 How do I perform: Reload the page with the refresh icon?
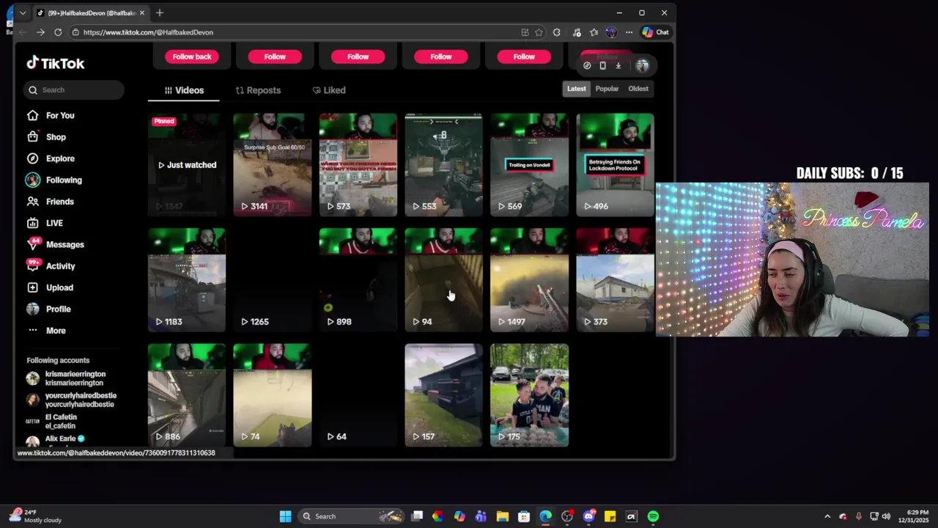[58, 32]
